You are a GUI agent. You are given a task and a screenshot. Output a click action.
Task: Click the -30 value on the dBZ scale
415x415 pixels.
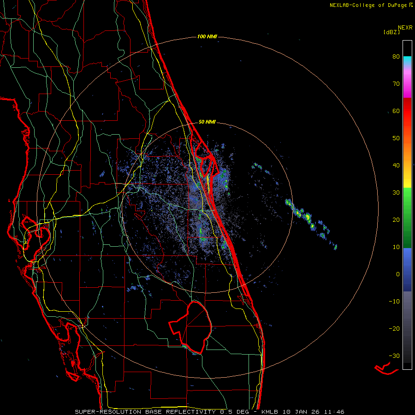(x=394, y=356)
